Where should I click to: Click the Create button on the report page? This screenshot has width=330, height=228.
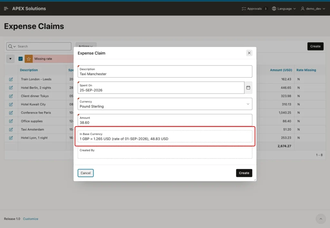tap(315, 46)
